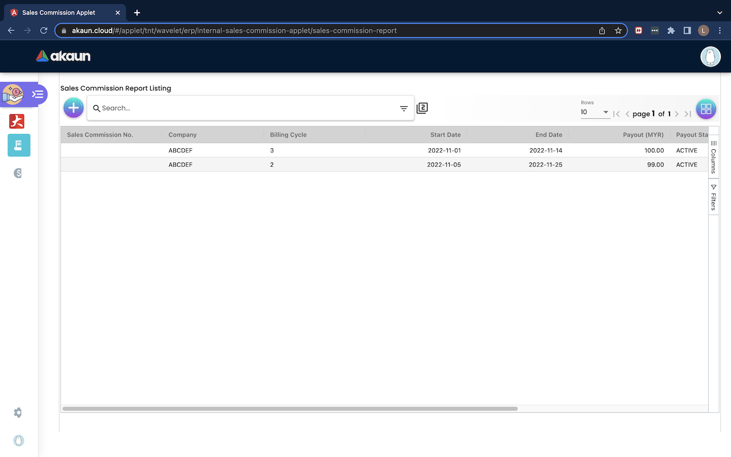Click the share page icon in address bar
The height and width of the screenshot is (457, 731).
[x=602, y=30]
